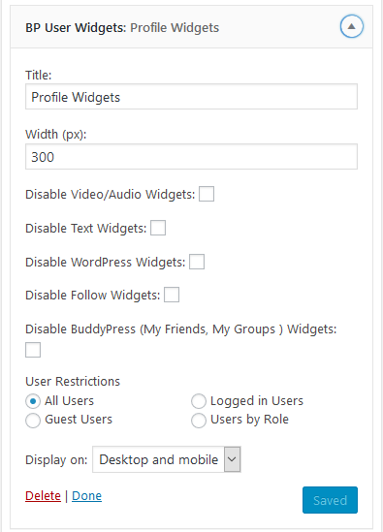Viewport: 383px width, 532px height.
Task: Select the All Users radio option
Action: pyautogui.click(x=33, y=401)
